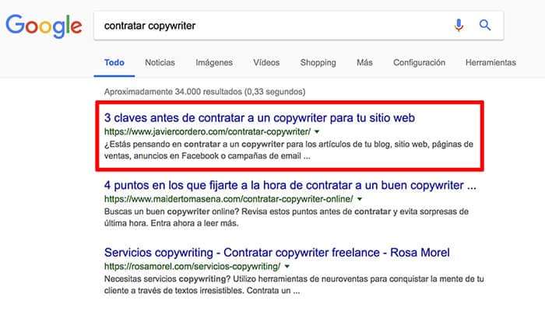Open 'Servicios copywriting - Rosa Morel' result
The width and height of the screenshot is (545, 311).
point(276,253)
